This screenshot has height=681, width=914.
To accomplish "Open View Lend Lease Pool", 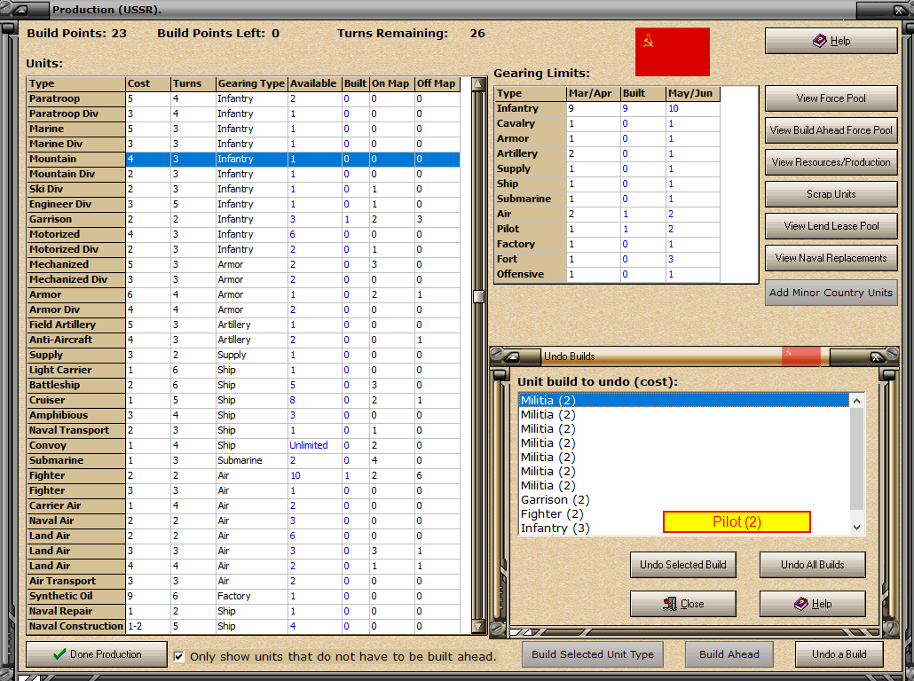I will [x=831, y=226].
